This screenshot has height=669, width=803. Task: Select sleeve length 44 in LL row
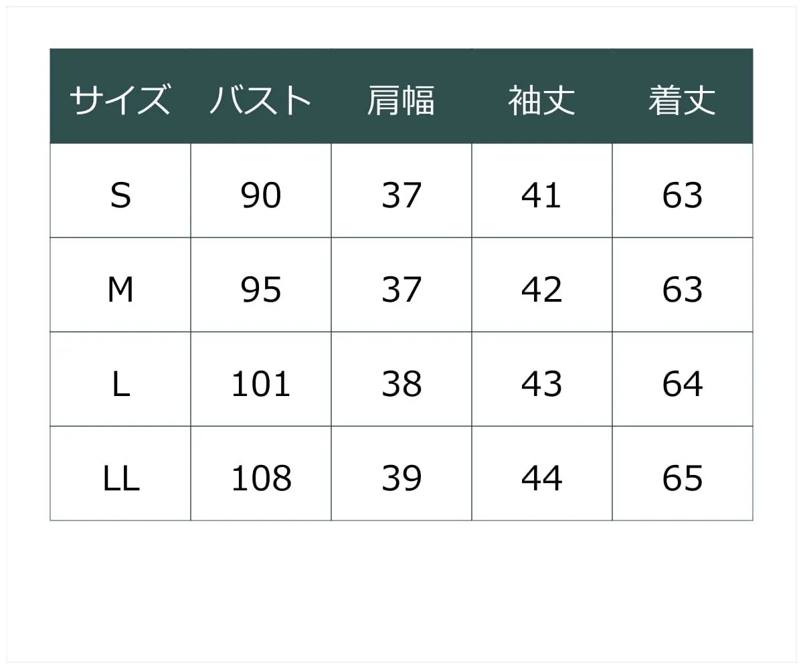point(542,478)
